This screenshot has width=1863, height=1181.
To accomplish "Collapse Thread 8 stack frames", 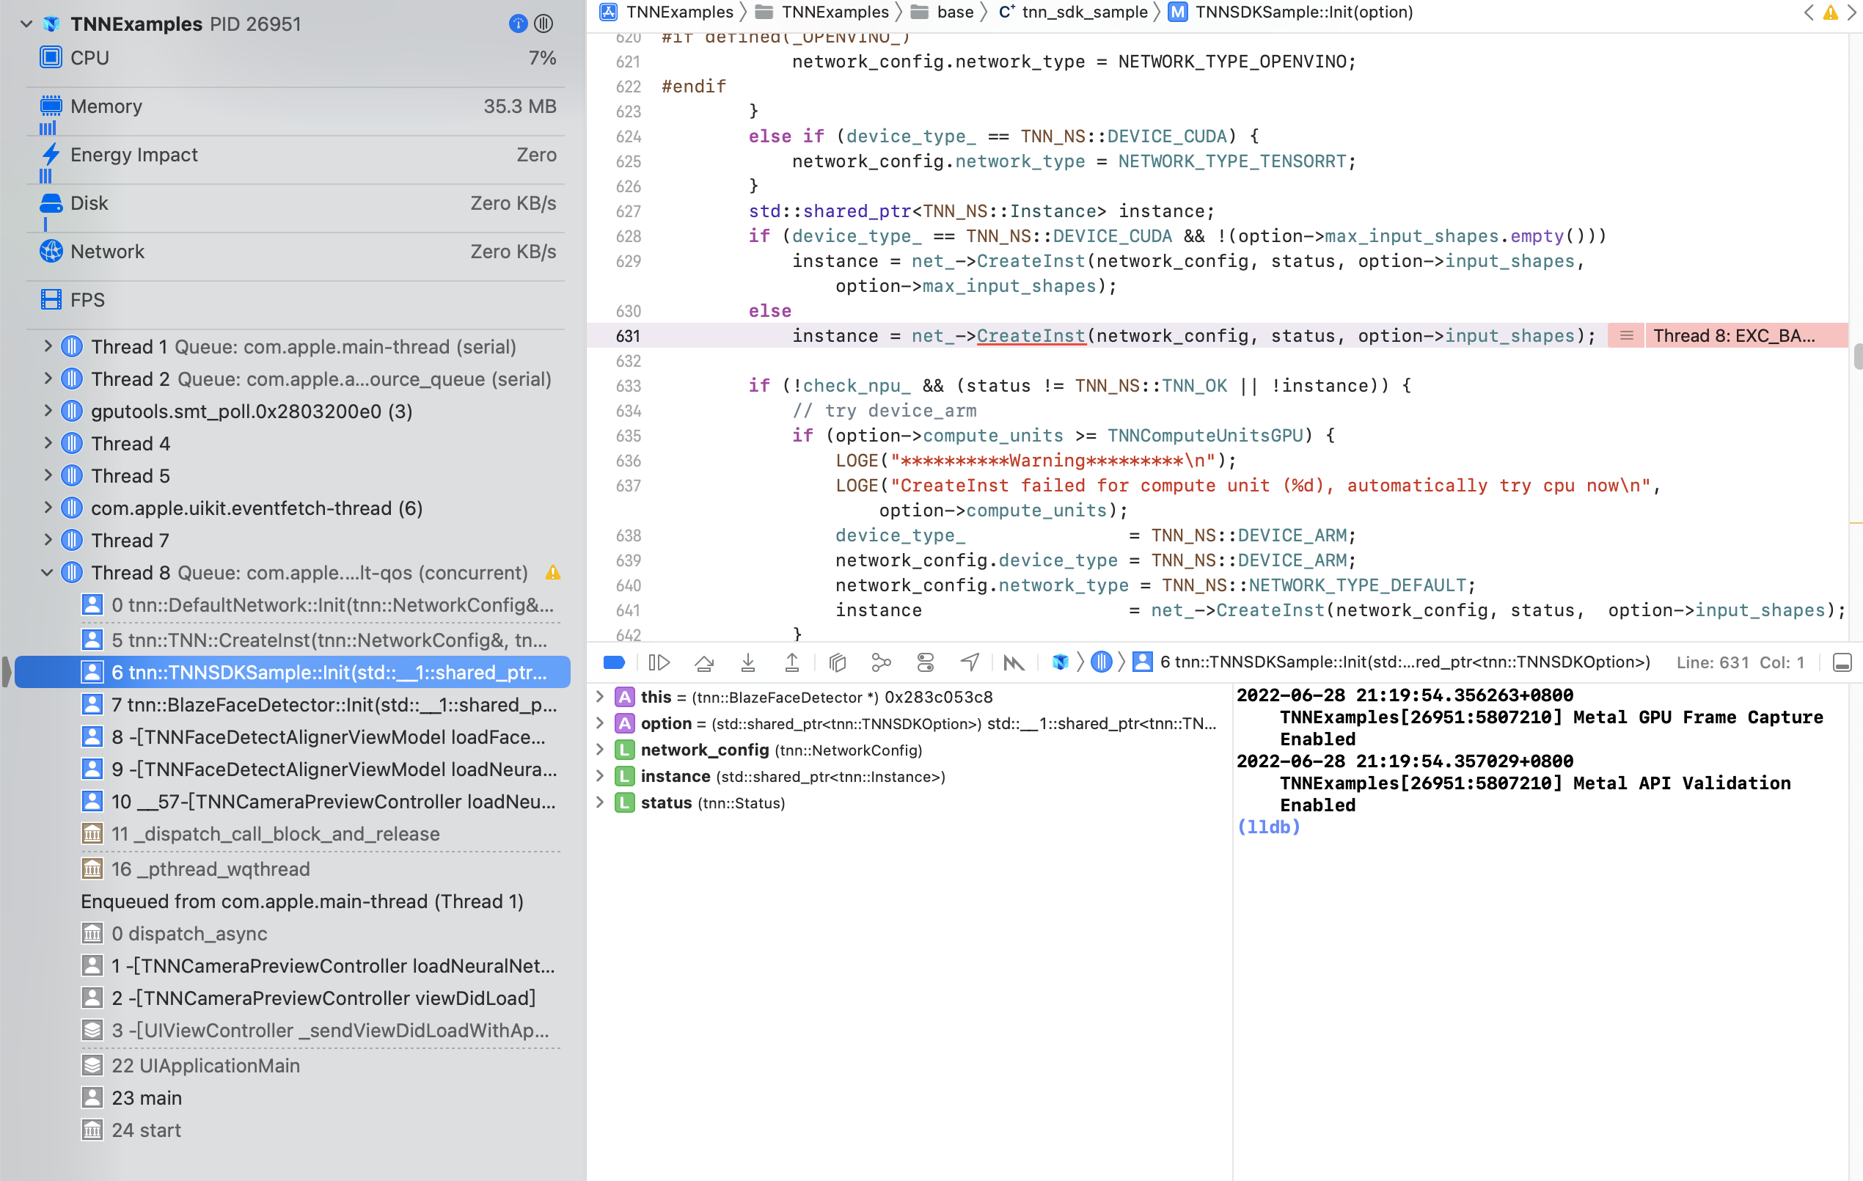I will [47, 573].
